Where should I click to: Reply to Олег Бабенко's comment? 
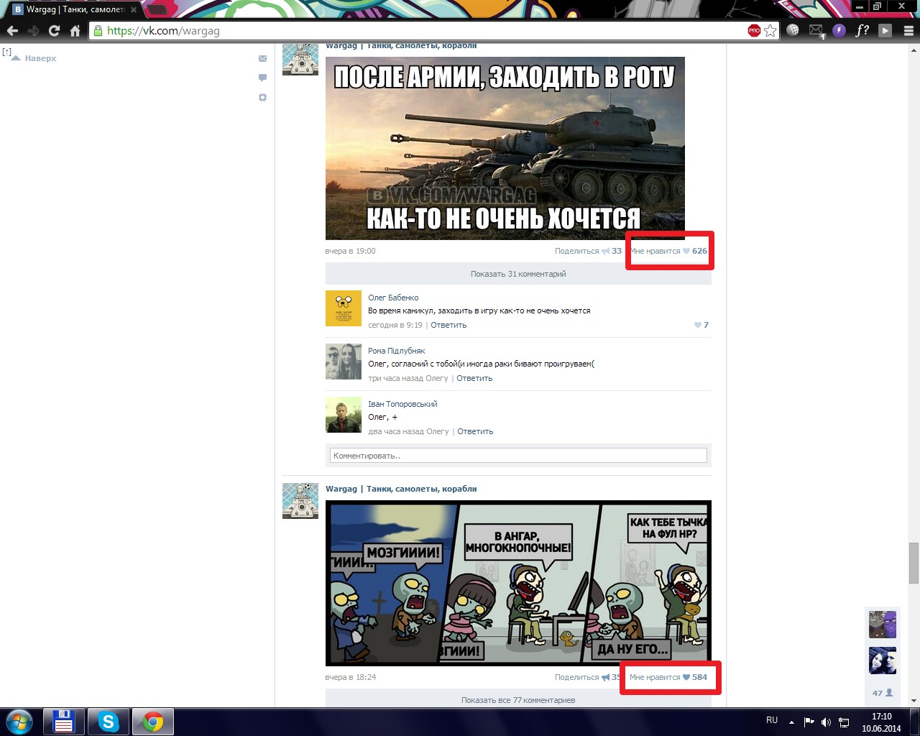pyautogui.click(x=448, y=325)
